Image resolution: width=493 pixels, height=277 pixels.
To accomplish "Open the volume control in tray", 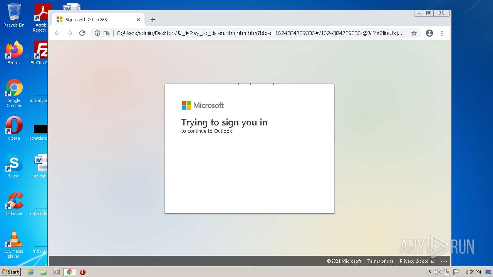I will [438, 272].
